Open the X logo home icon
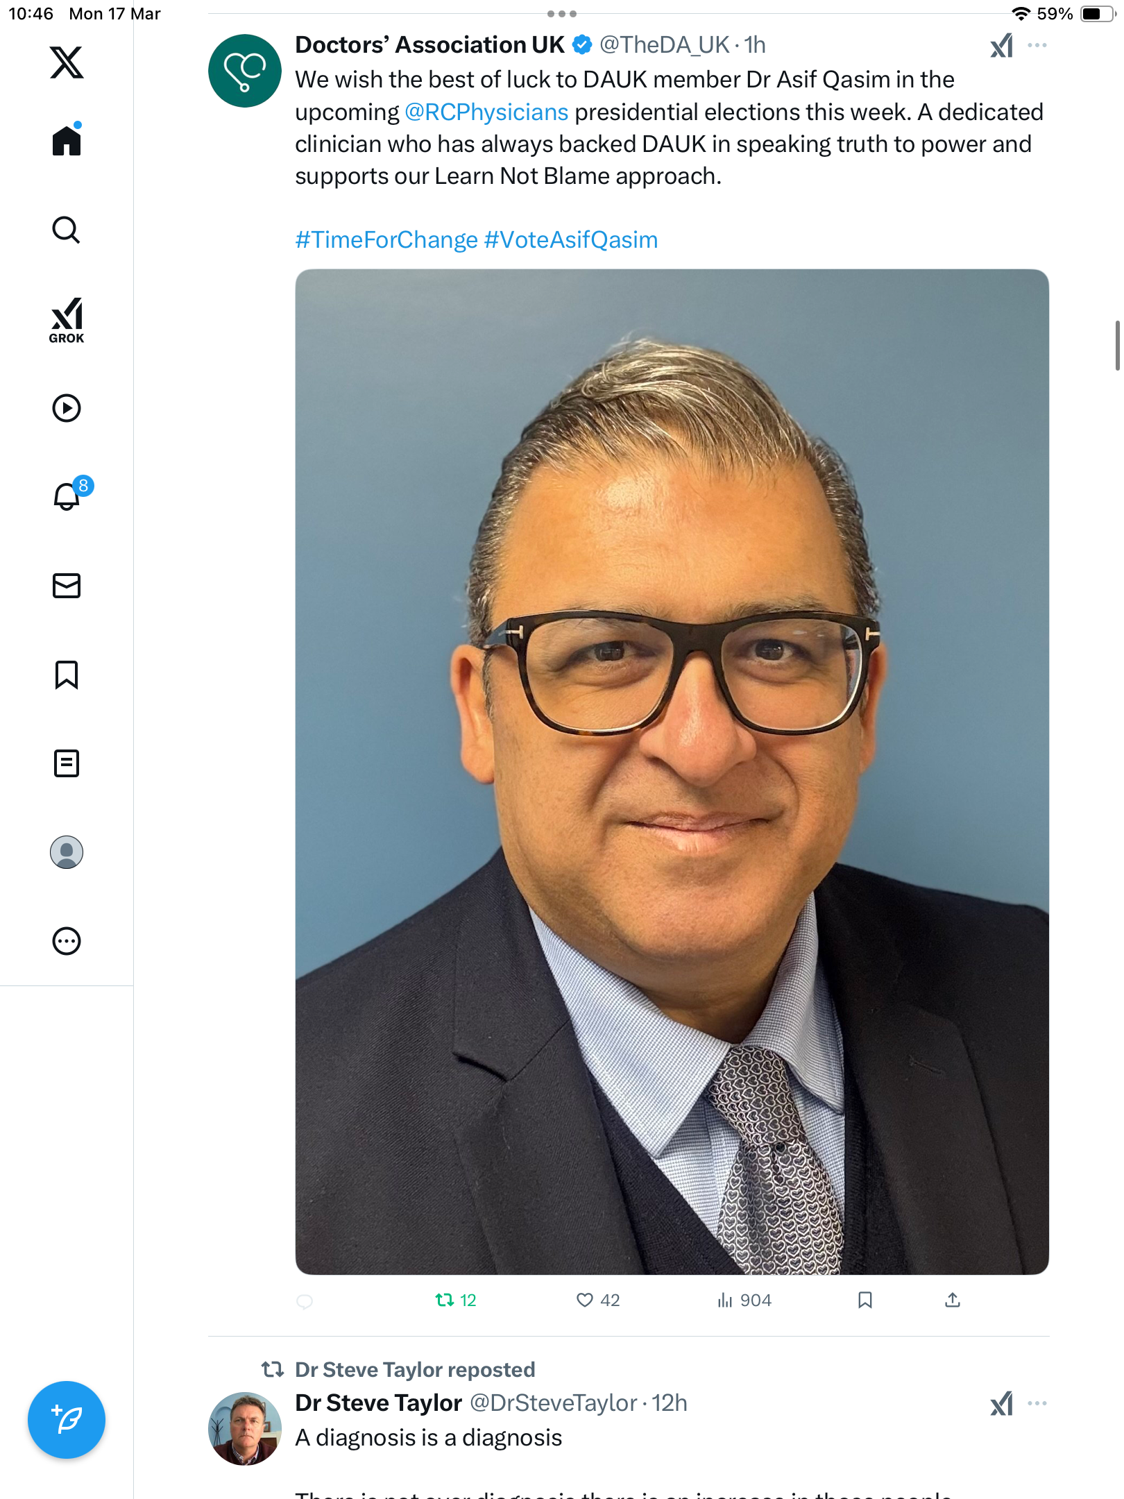Image resolution: width=1124 pixels, height=1499 pixels. (67, 62)
